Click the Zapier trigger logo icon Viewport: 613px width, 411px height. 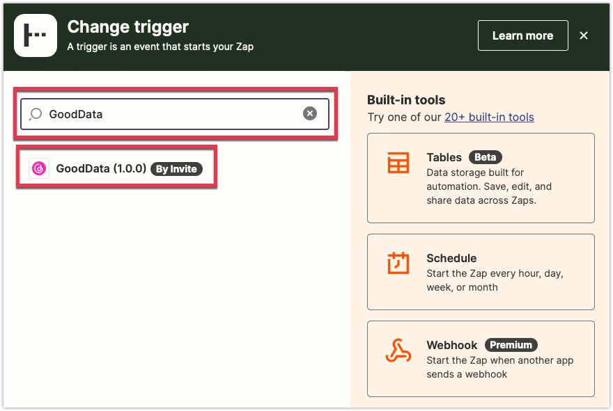36,35
